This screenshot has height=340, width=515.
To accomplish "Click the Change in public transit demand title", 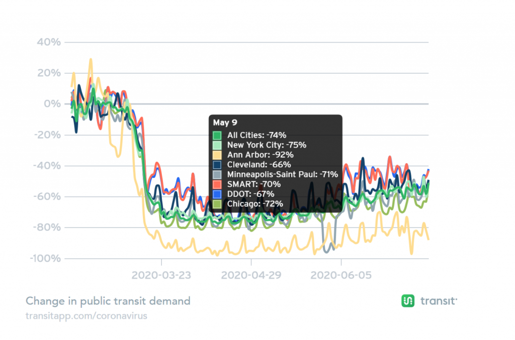I will click(108, 301).
